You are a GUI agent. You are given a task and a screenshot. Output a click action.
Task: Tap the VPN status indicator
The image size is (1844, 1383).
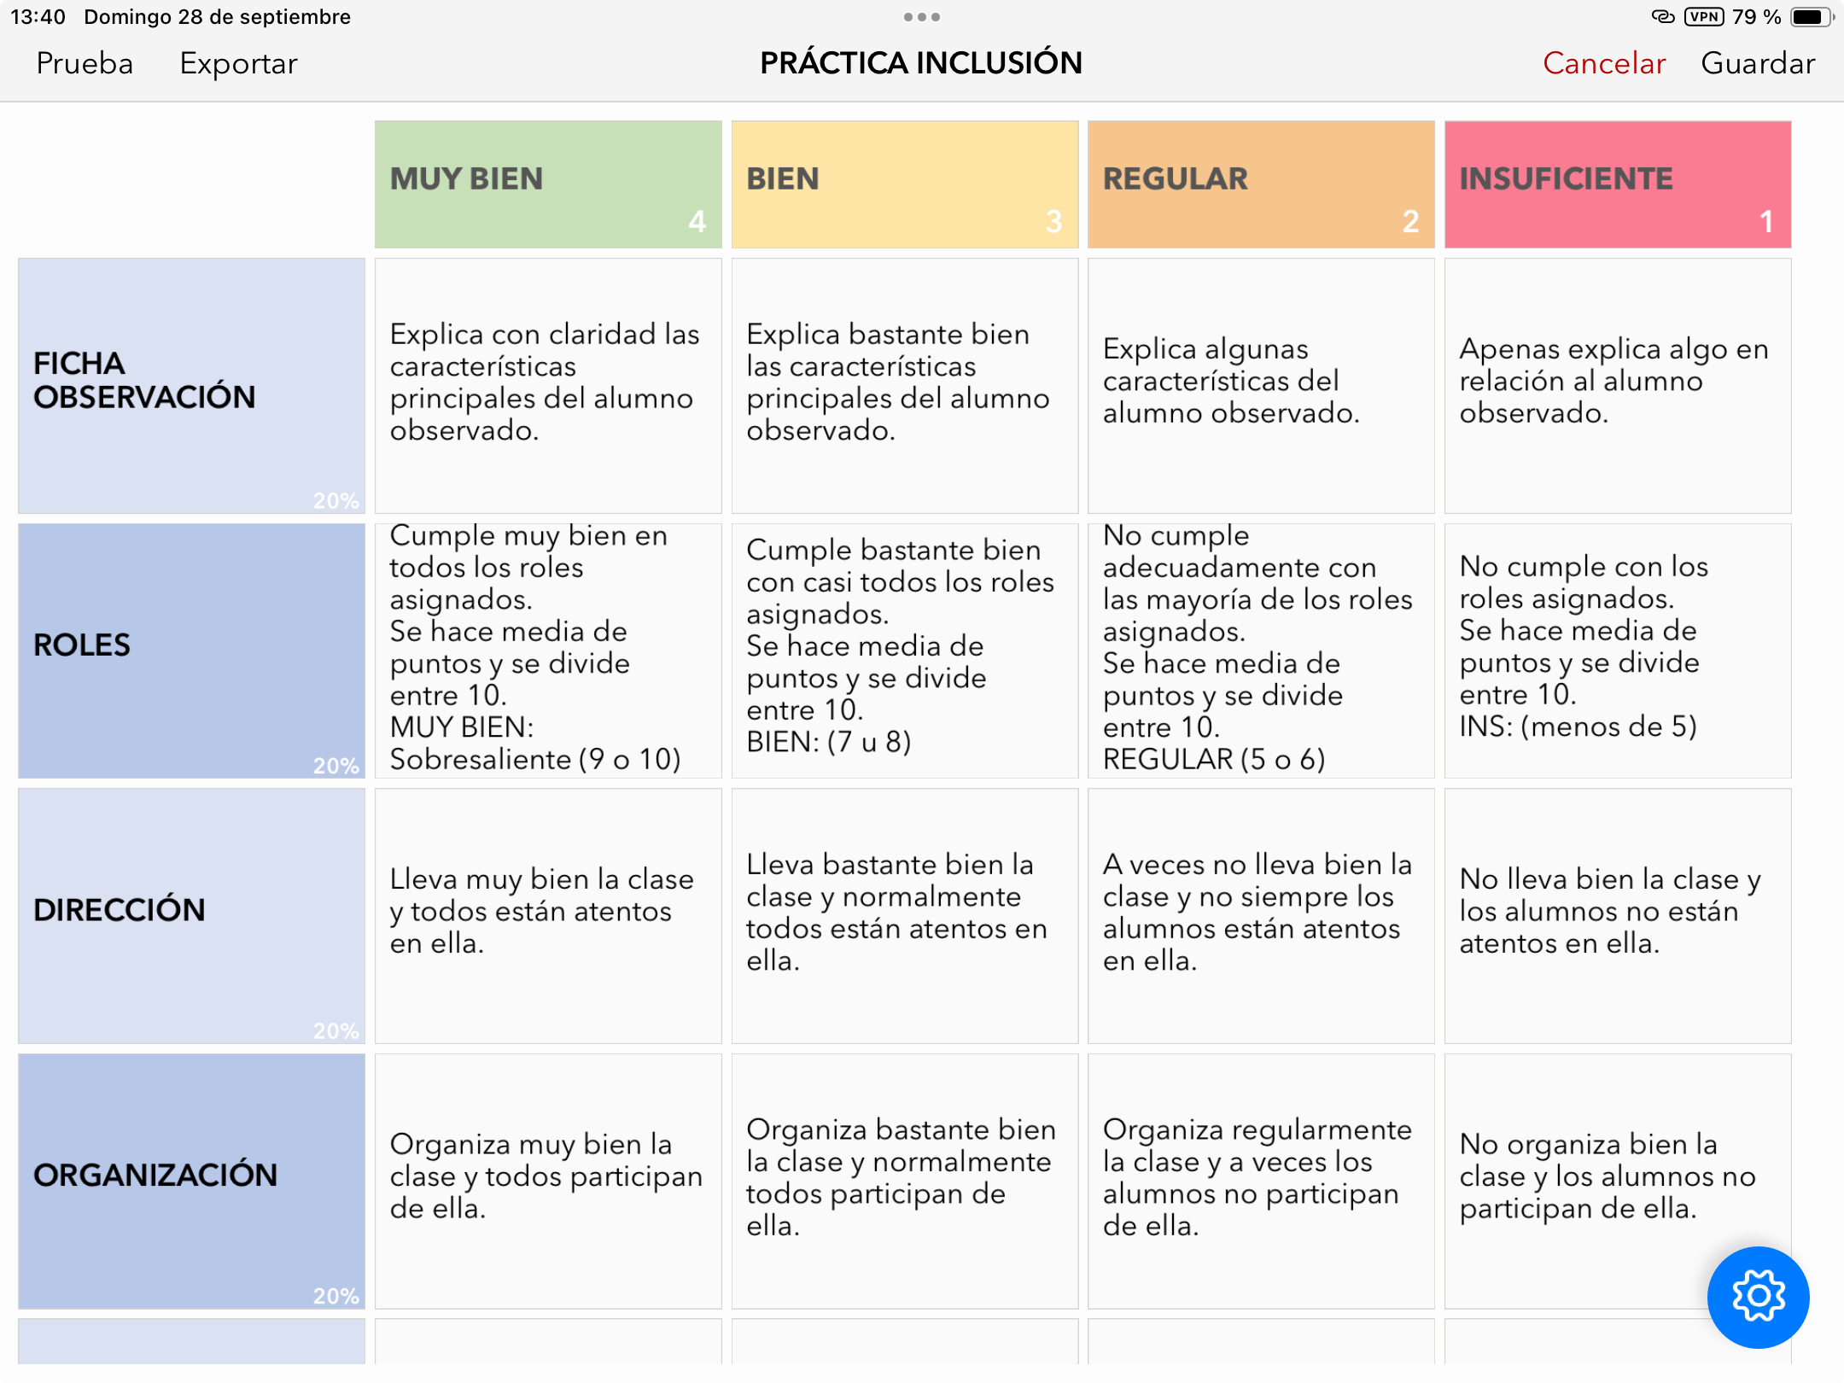point(1704,17)
